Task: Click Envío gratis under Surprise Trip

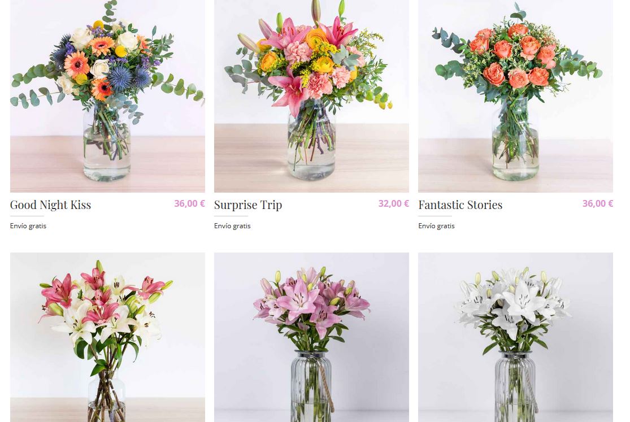Action: [x=232, y=226]
